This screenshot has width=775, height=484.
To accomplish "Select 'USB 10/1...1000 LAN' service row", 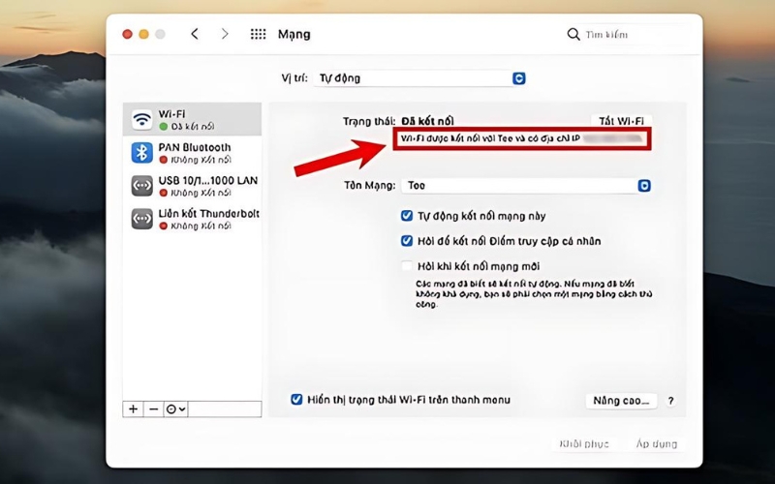I will coord(192,186).
